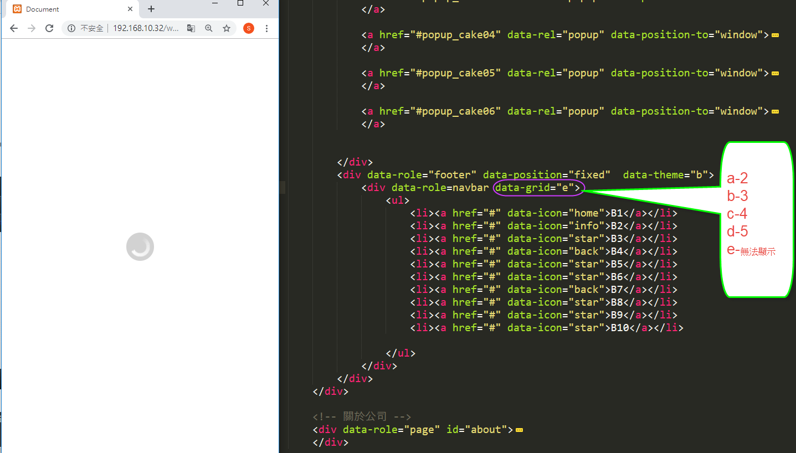The height and width of the screenshot is (453, 796).
Task: Unfold the about page div
Action: [x=520, y=430]
